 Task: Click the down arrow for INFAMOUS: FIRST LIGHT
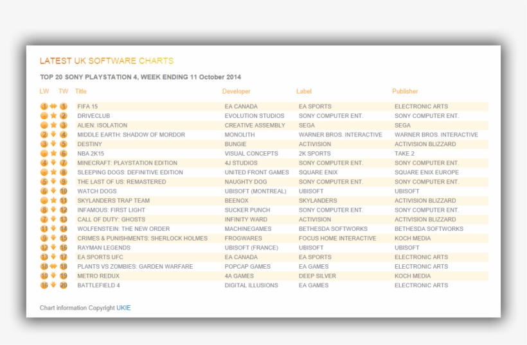click(53, 210)
